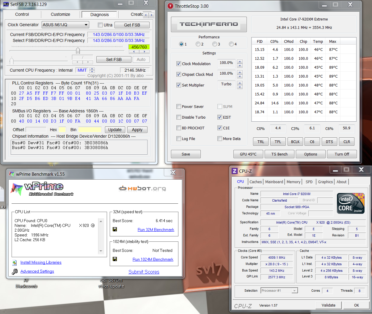Enable the Ultra checkbox in SetFSB

point(100,25)
